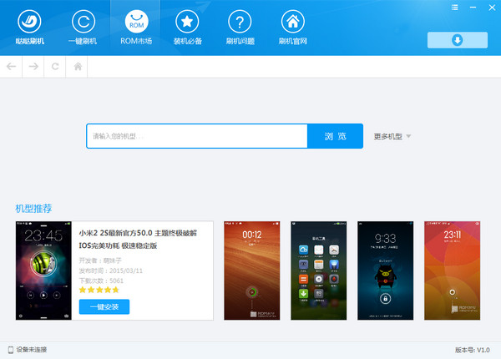Open the 刷机问题 help section

[x=240, y=28]
